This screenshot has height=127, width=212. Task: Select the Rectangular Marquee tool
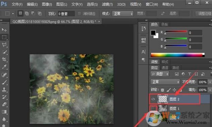coord(4,37)
